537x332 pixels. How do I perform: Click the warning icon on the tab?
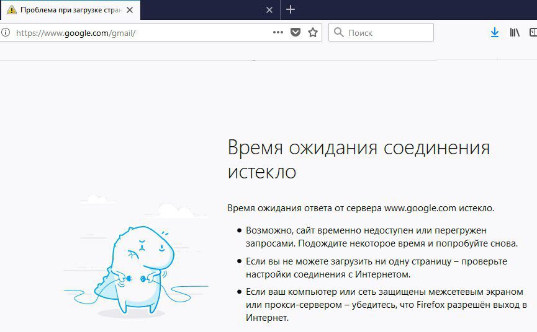(12, 10)
